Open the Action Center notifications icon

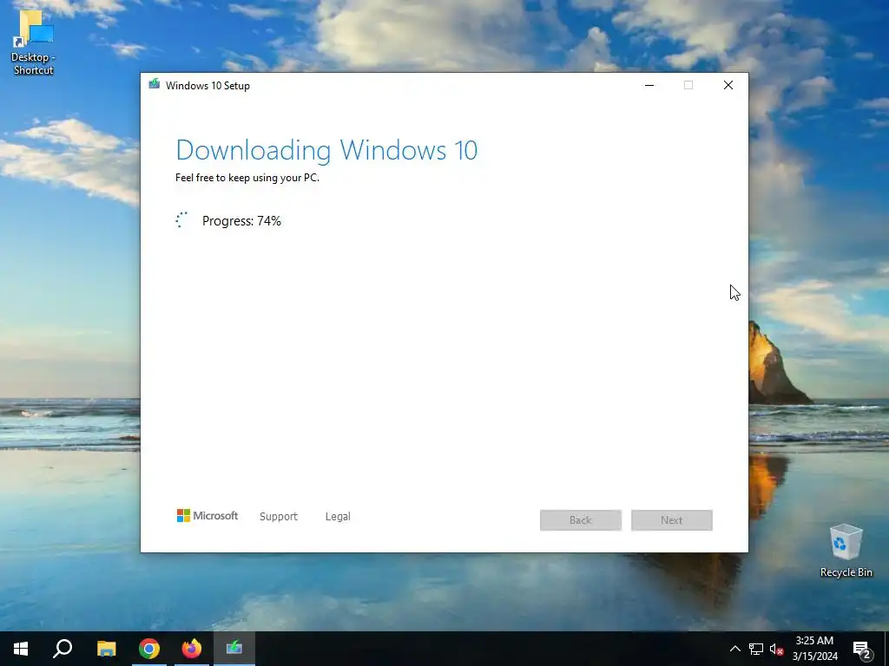coord(862,649)
